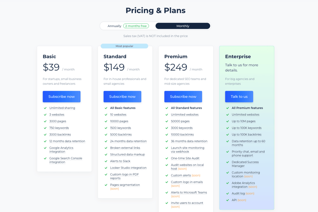Click the Looker Studio integration link
This screenshot has height=212, width=318.
pos(128,168)
